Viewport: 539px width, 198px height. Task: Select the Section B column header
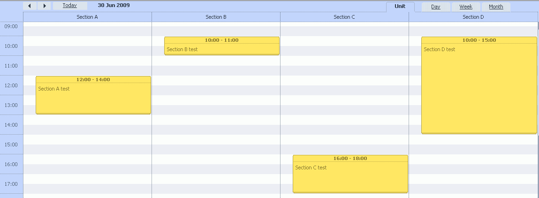point(216,17)
